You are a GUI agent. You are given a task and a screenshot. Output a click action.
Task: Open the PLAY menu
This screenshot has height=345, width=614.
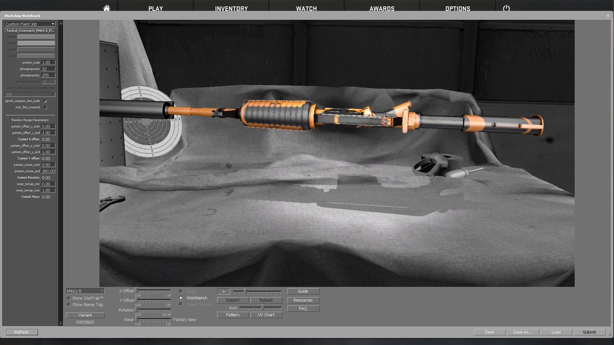point(156,9)
